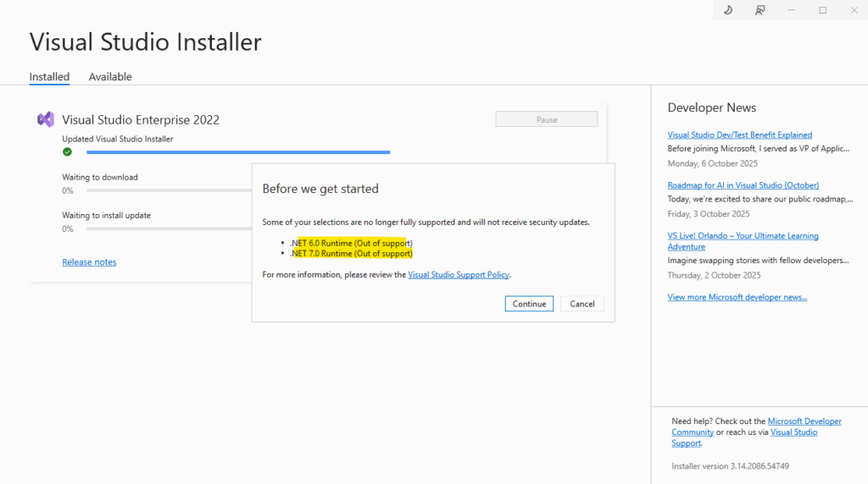Click the Visual Studio Installer main title
This screenshot has height=484, width=868.
tap(146, 42)
